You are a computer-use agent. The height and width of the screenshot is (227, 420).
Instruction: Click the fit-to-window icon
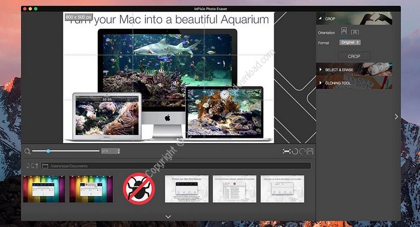tap(287, 151)
